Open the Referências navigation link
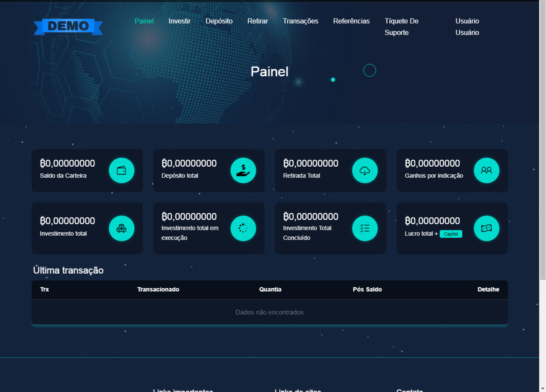 [351, 21]
